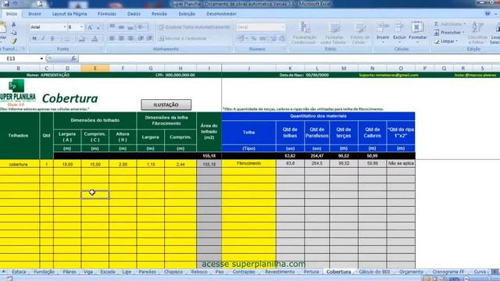Image resolution: width=500 pixels, height=281 pixels.
Task: Switch to Fundação sheet tab
Action: [44, 272]
